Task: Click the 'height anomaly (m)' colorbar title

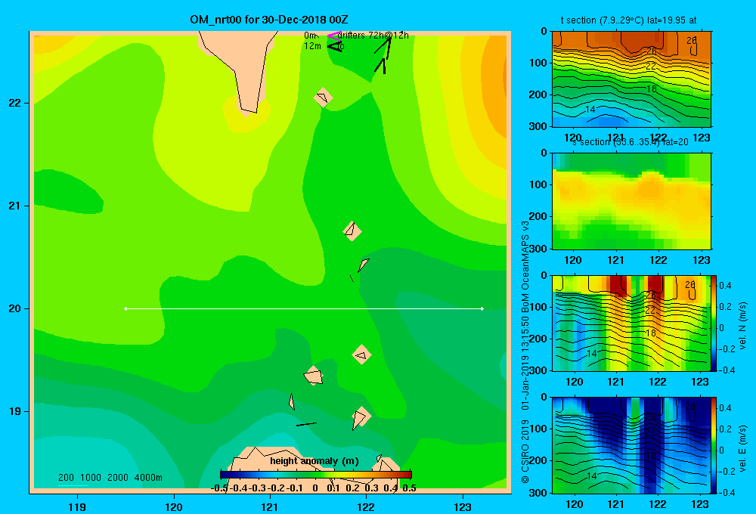Action: (314, 461)
